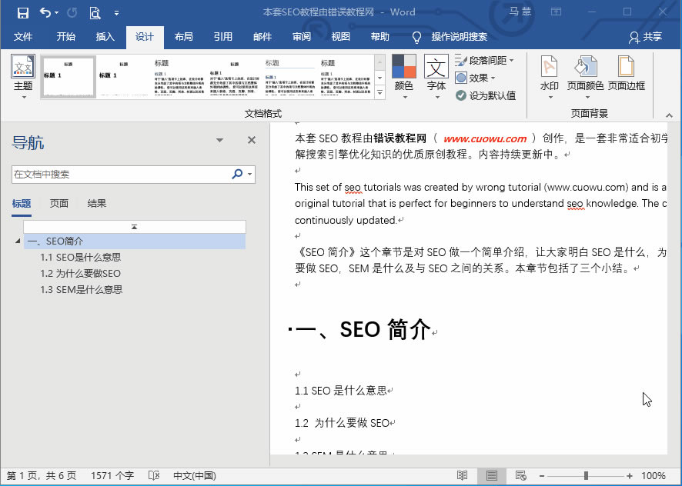Image resolution: width=682 pixels, height=486 pixels.
Task: Select the first document format style thumbnail
Action: click(x=69, y=76)
